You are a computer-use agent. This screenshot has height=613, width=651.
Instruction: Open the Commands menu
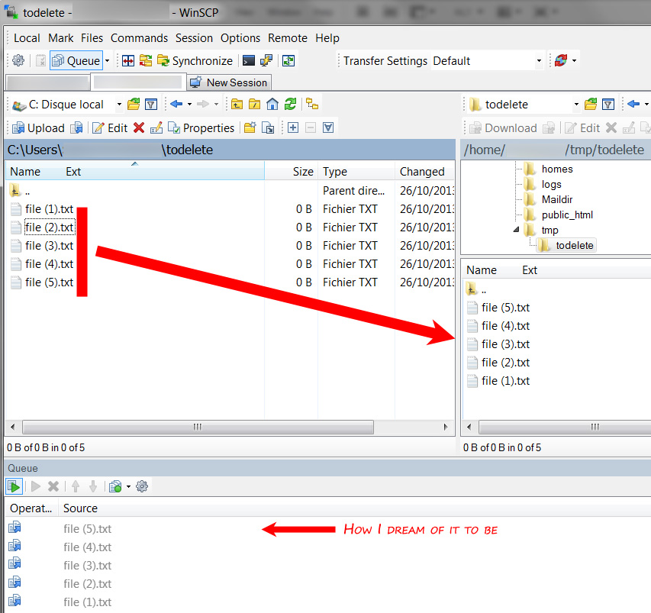139,38
